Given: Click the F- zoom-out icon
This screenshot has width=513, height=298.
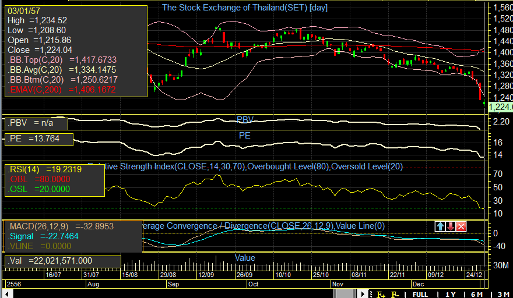Looking at the screenshot, I should (x=395, y=295).
